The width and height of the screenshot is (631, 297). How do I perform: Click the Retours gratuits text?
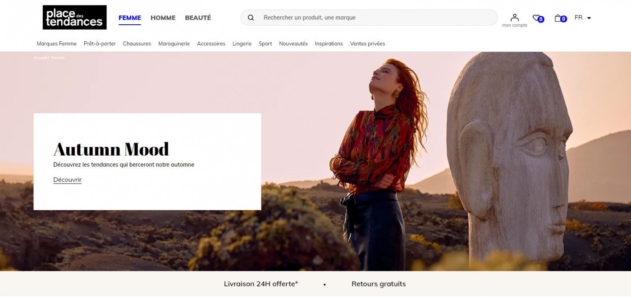point(379,284)
